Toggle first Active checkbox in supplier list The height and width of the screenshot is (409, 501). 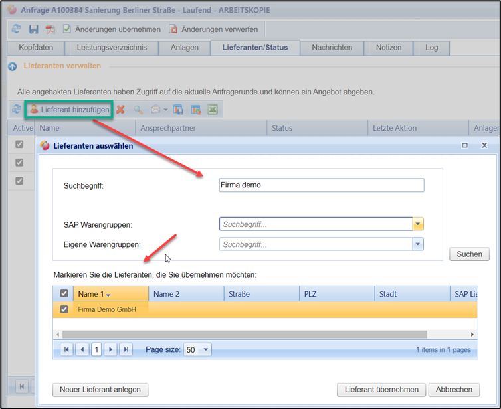tap(20, 145)
